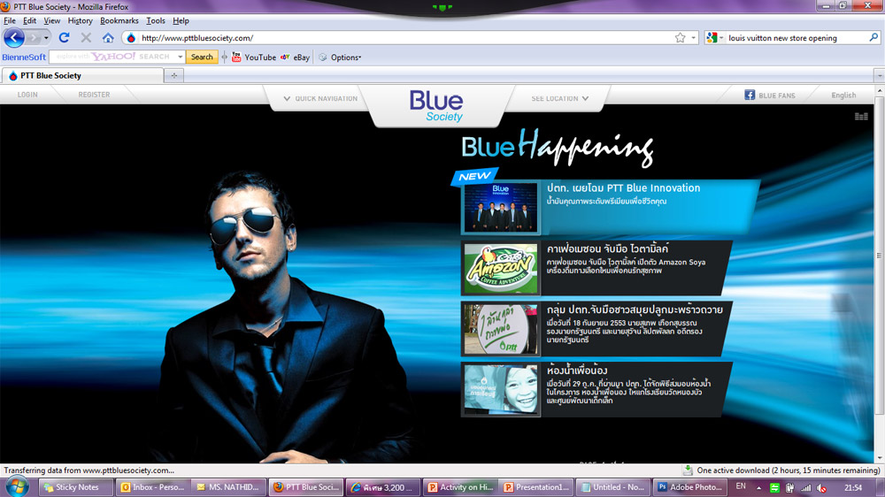Select the PTT Blue Society tab
This screenshot has width=885, height=497.
coord(82,75)
